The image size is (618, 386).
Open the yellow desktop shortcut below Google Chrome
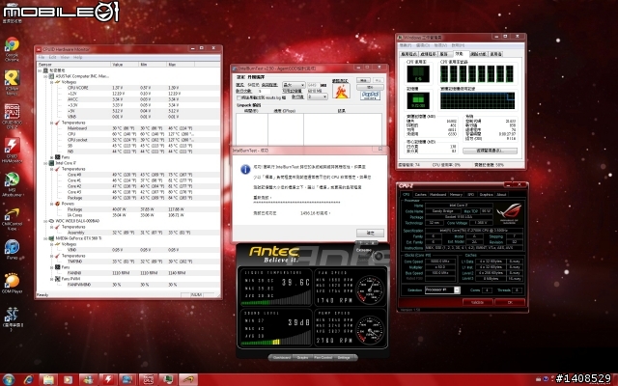tap(12, 82)
